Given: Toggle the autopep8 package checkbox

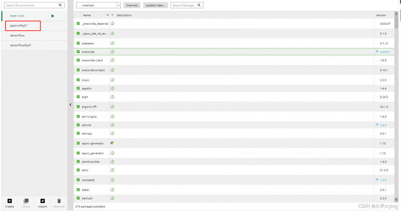Looking at the screenshot, I should (78, 180).
